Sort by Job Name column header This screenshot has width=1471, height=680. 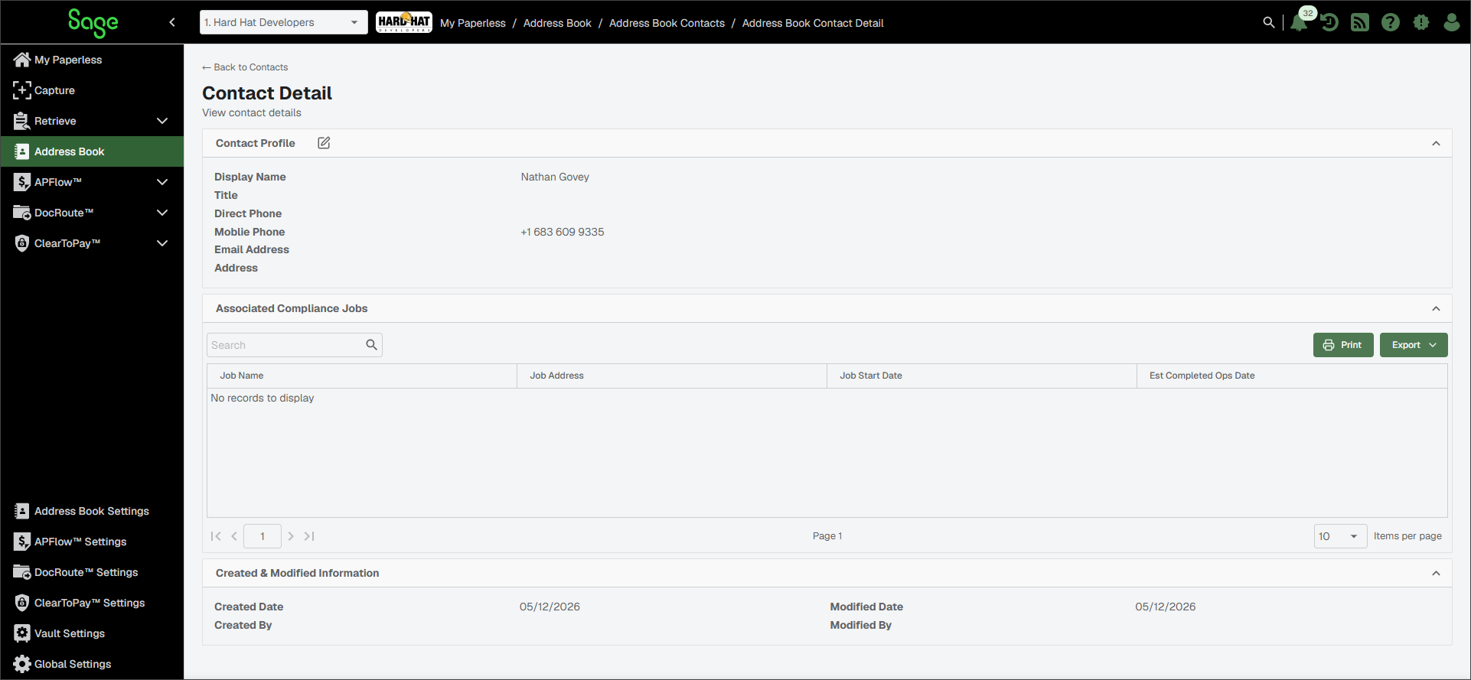(362, 376)
